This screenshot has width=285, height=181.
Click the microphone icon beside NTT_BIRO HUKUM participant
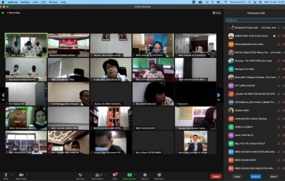point(279,86)
